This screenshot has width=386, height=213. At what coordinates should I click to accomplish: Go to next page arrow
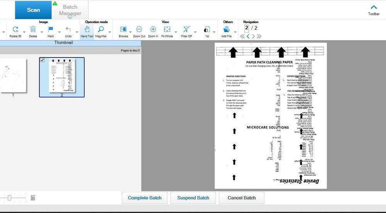click(x=254, y=36)
